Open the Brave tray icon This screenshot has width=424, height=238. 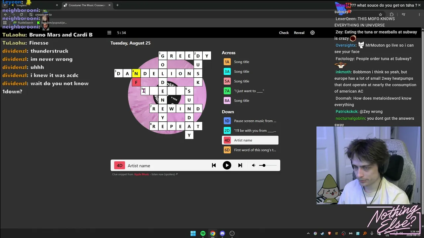tap(329, 234)
